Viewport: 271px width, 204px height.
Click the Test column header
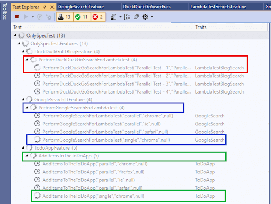(x=103, y=27)
